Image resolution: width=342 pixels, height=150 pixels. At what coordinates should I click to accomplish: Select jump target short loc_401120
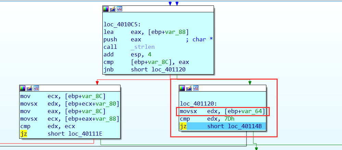159,70
